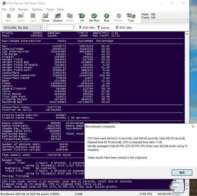This screenshot has height=196, width=197.
Task: Click the command line input field
Action: click(60, 28)
